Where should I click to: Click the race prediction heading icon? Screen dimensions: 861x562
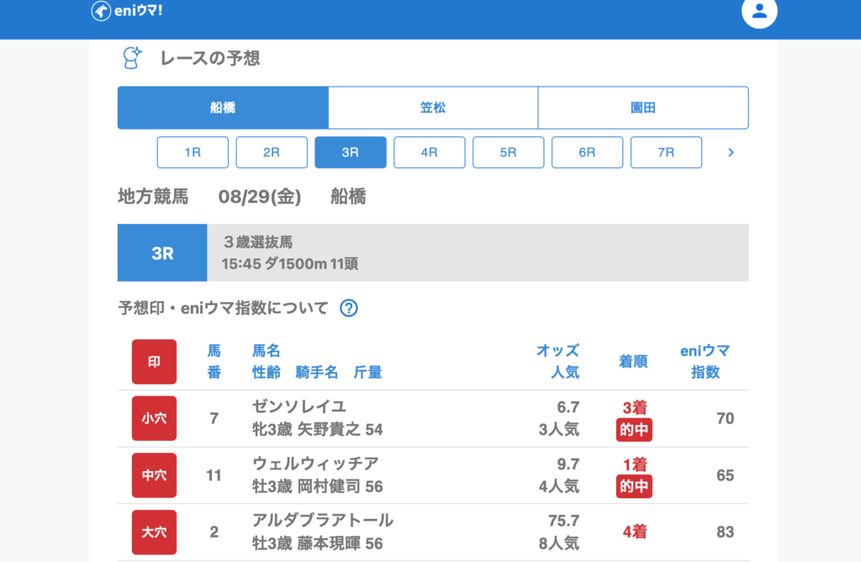coord(132,58)
